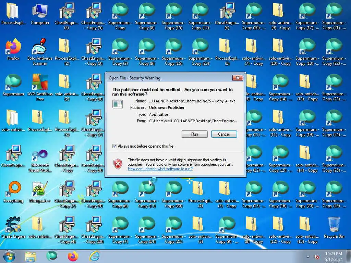Select the Supermium - Copy (25) shortcut
This screenshot has height=263, width=351.
pos(334,159)
